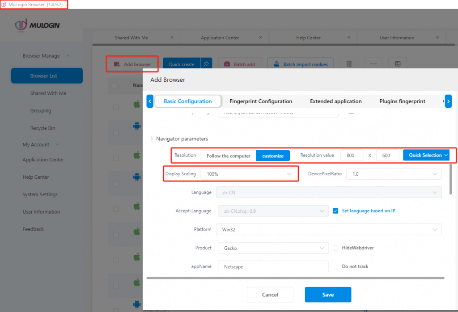Open Platform Win32 dropdown
This screenshot has height=312, width=458.
point(329,229)
